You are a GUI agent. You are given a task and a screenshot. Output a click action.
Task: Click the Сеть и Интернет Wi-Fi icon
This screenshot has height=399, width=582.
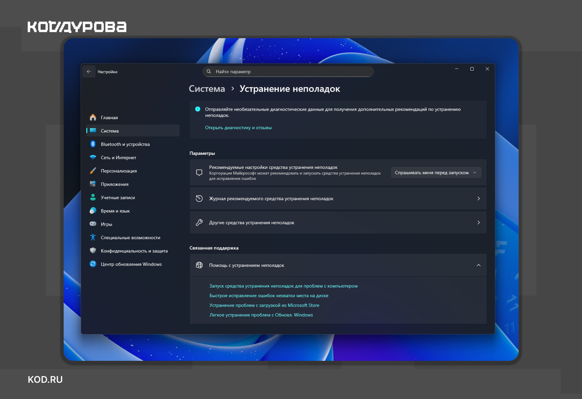(x=93, y=158)
